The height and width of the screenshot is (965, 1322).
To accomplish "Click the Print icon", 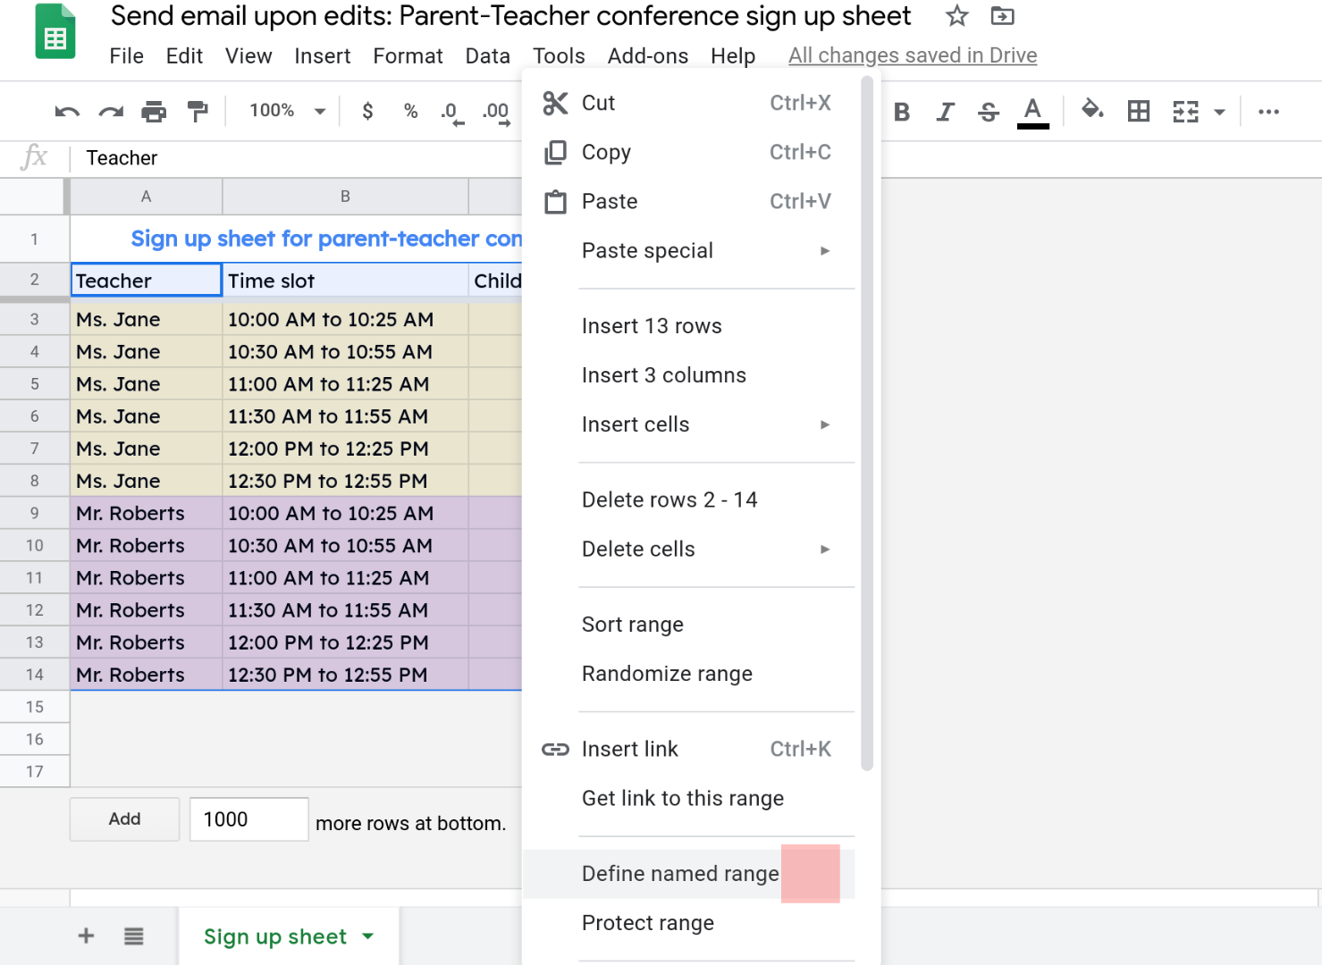I will click(x=154, y=112).
